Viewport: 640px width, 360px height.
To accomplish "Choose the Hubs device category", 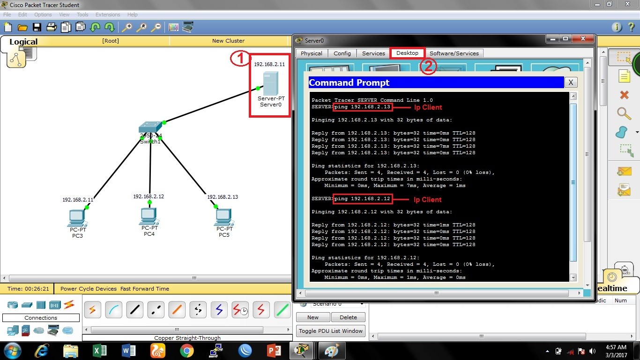I will click(41, 305).
